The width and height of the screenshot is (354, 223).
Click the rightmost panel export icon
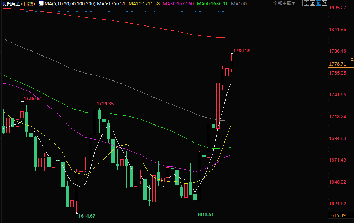pyautogui.click(x=325, y=3)
